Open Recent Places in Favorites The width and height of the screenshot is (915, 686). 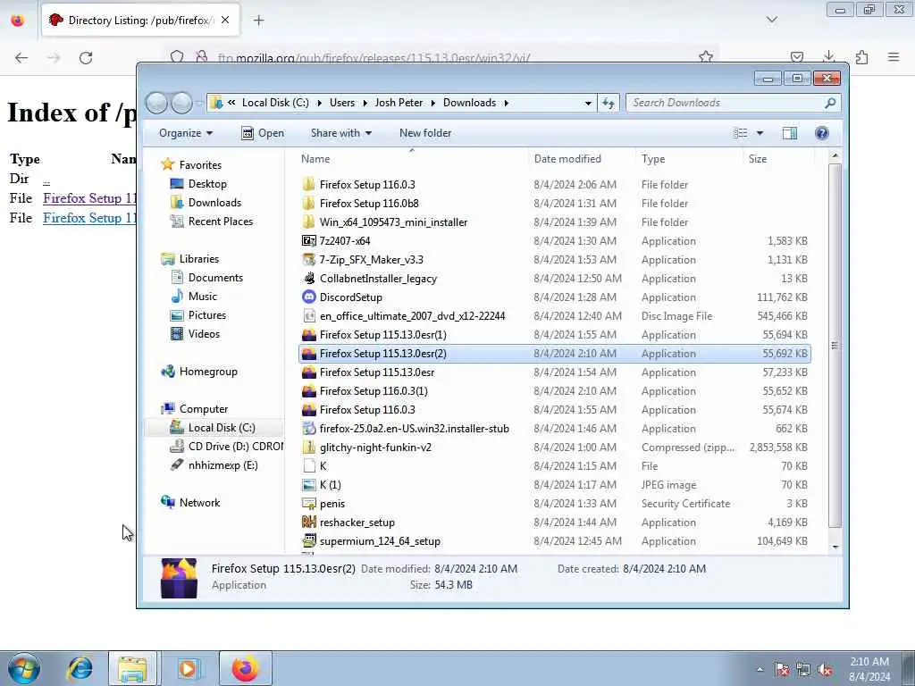(211, 222)
